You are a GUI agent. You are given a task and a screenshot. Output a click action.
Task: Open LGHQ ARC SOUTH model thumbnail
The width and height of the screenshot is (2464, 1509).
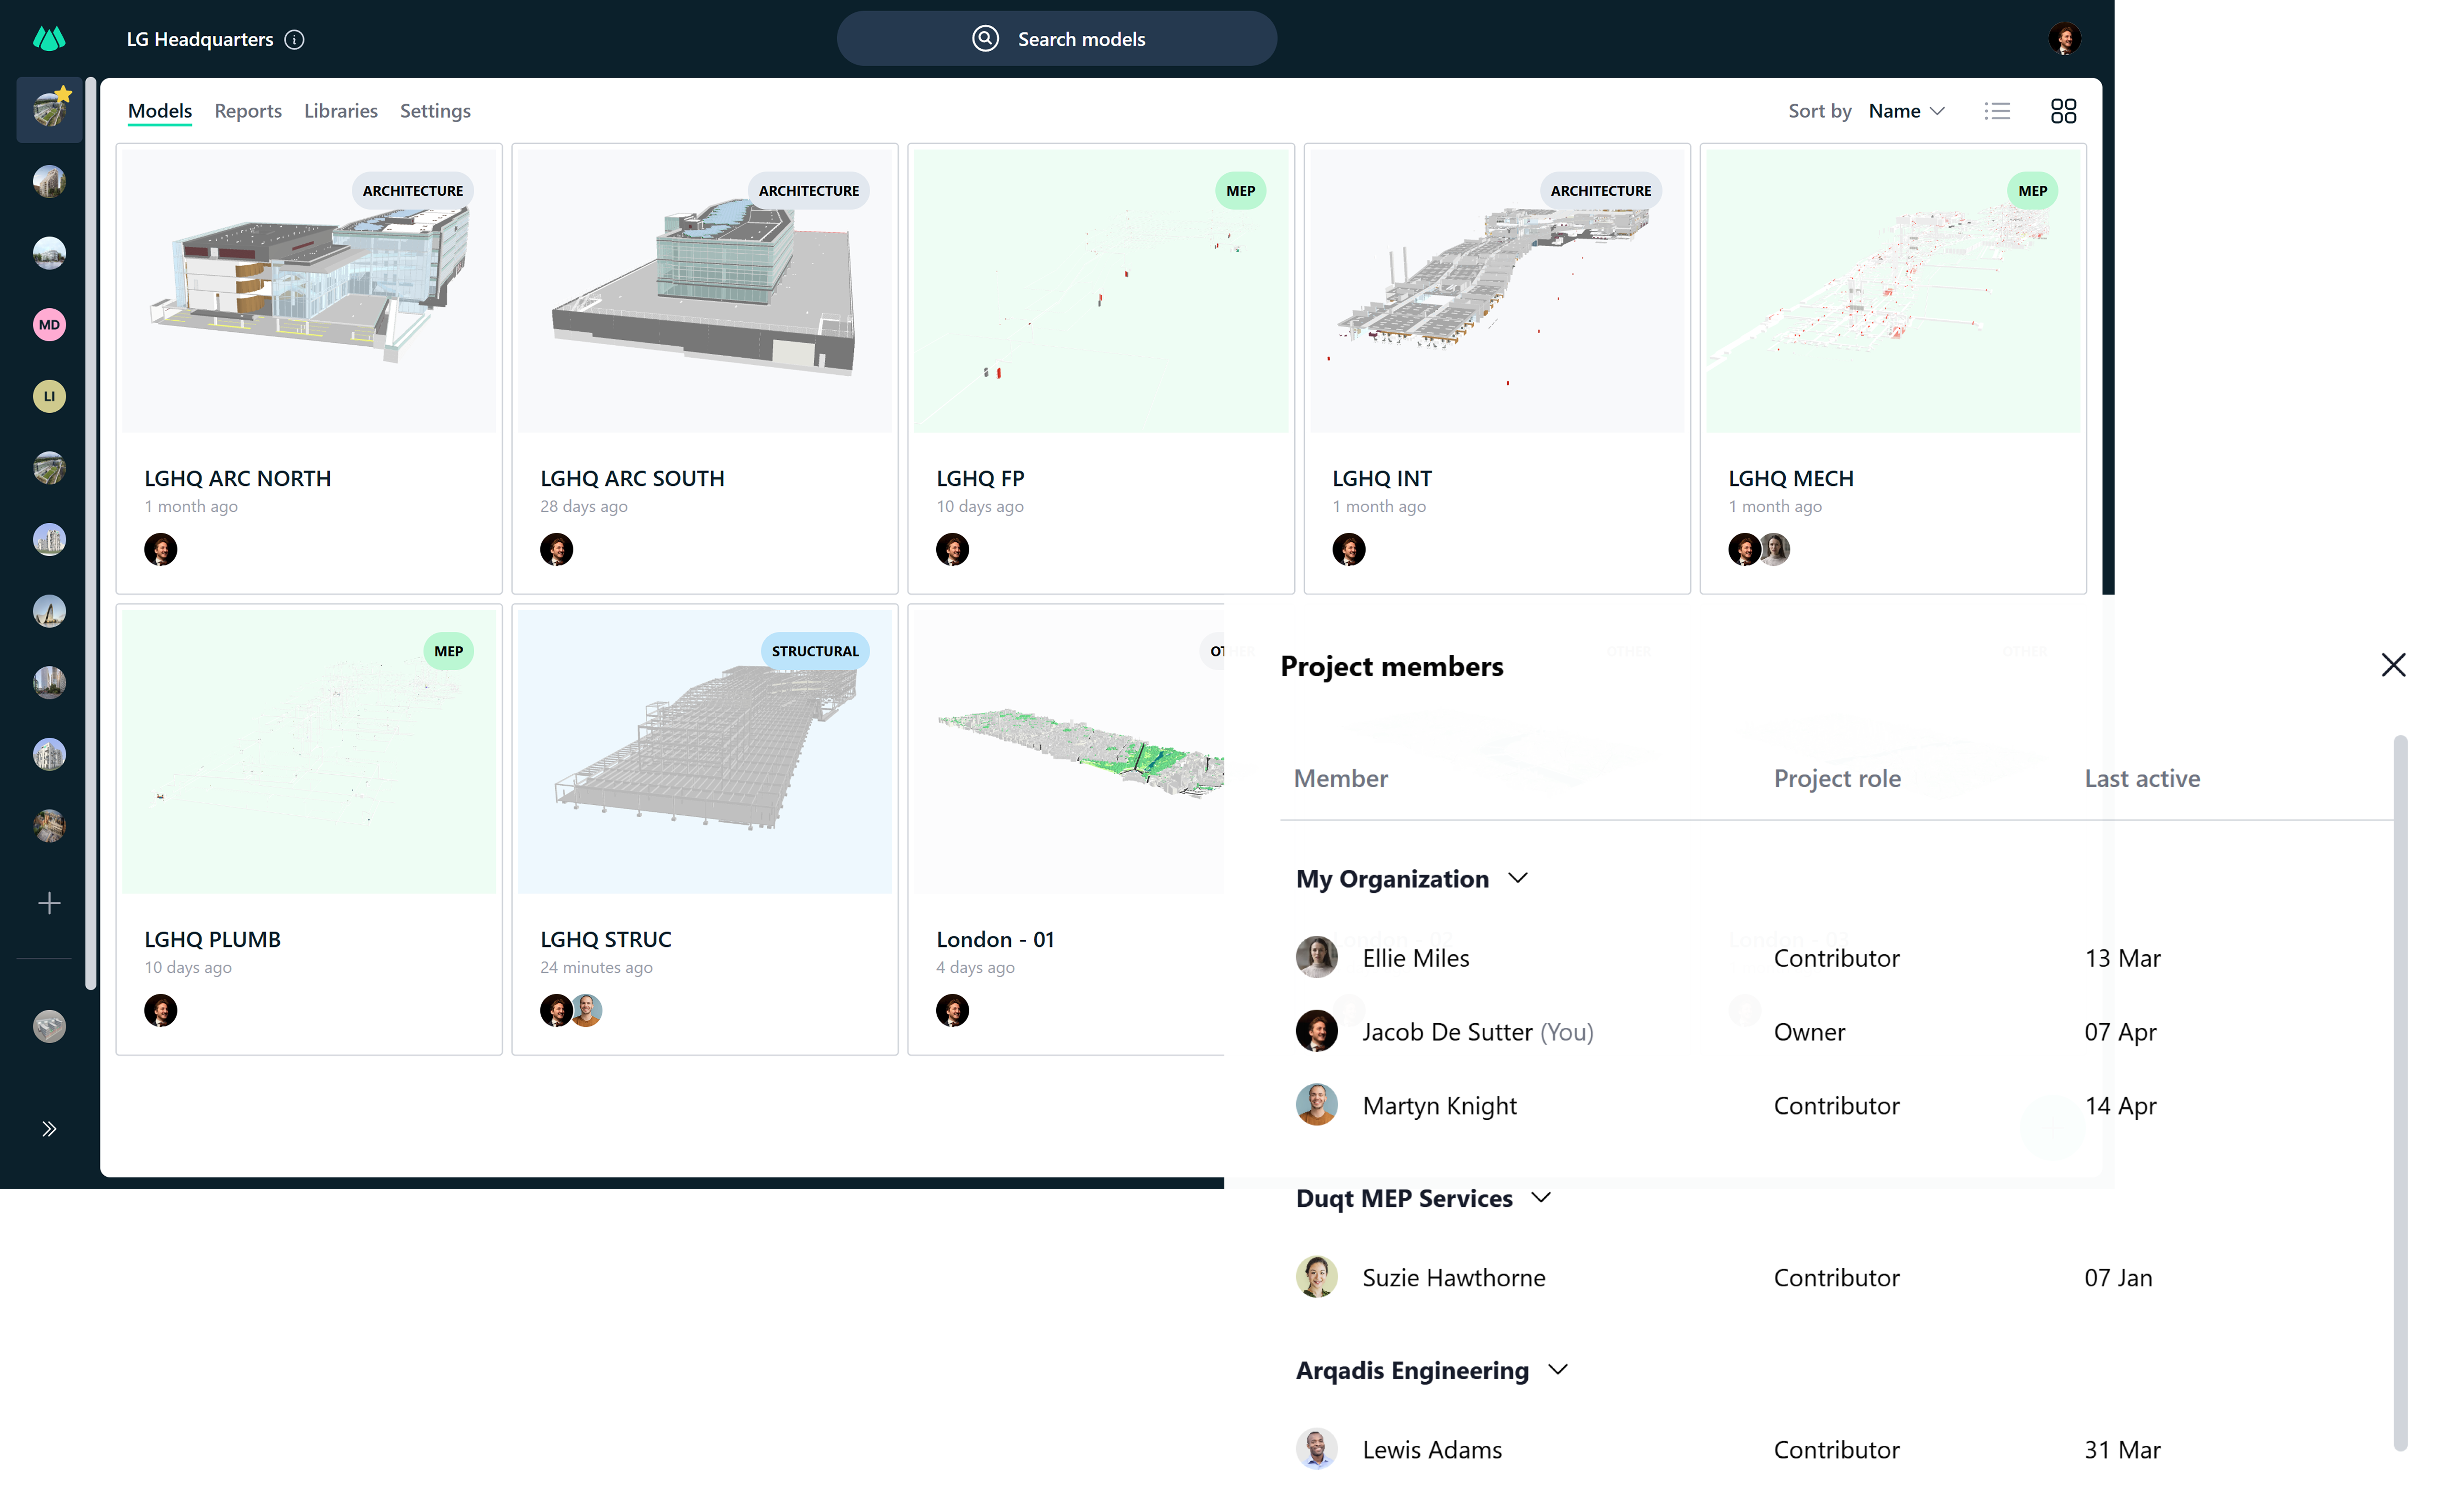tap(705, 291)
